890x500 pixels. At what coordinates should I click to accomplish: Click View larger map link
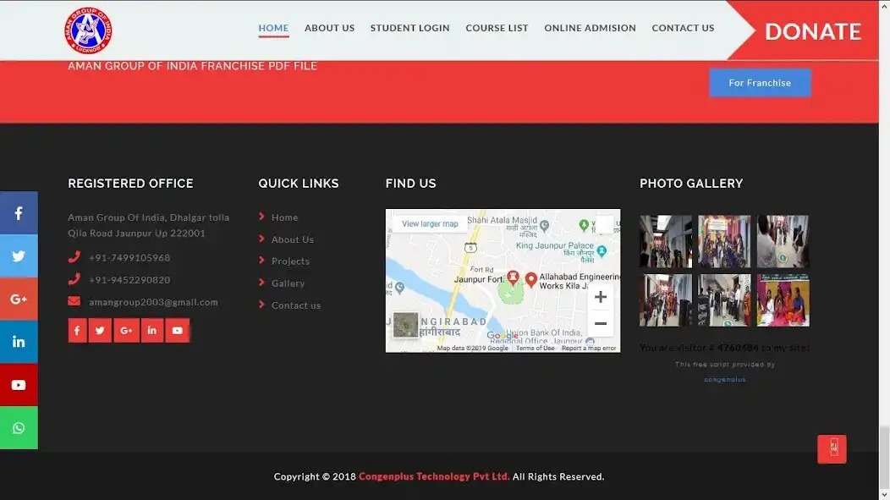430,224
